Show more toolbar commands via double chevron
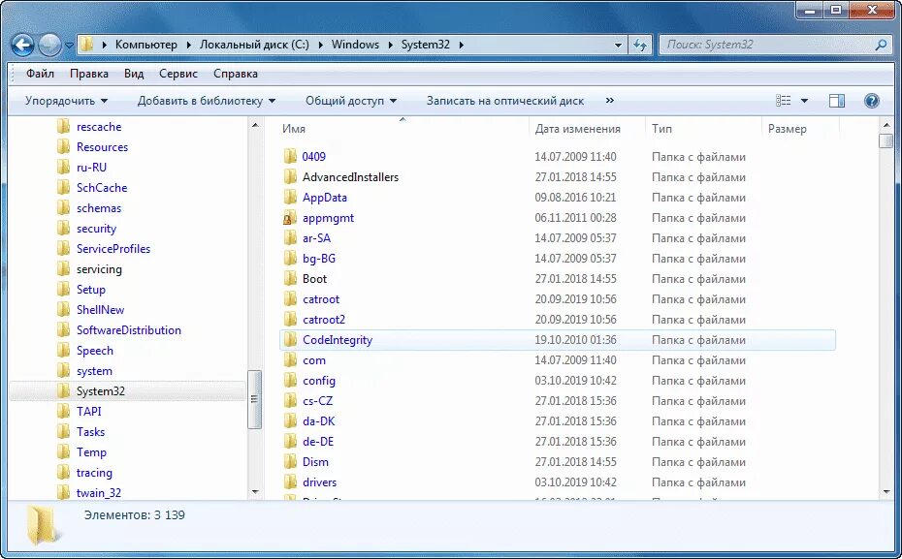This screenshot has width=902, height=559. coord(610,101)
